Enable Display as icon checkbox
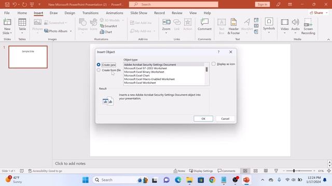Image resolution: width=332 pixels, height=186 pixels. (x=213, y=64)
